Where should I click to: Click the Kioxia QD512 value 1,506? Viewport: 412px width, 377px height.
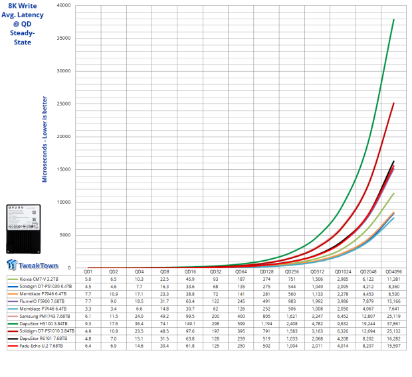coord(318,279)
